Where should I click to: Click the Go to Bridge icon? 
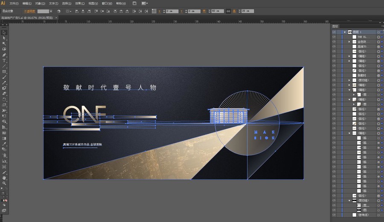(x=134, y=3)
